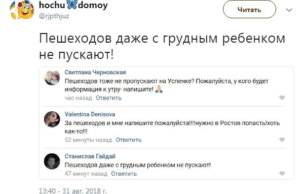
Task: Reply to the comment posted час назад
Action: click(108, 98)
